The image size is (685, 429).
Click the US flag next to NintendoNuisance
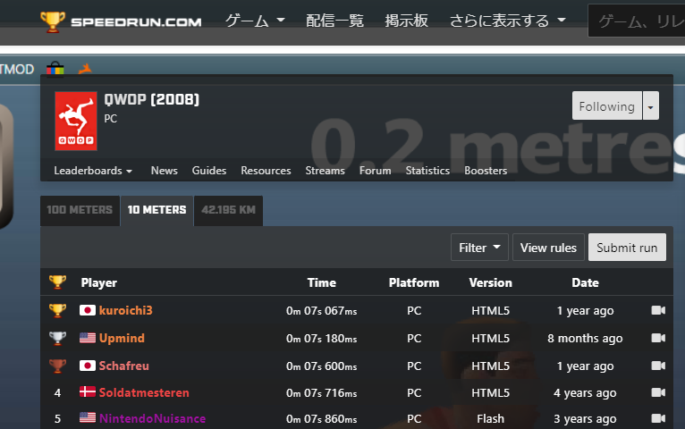[x=88, y=418]
